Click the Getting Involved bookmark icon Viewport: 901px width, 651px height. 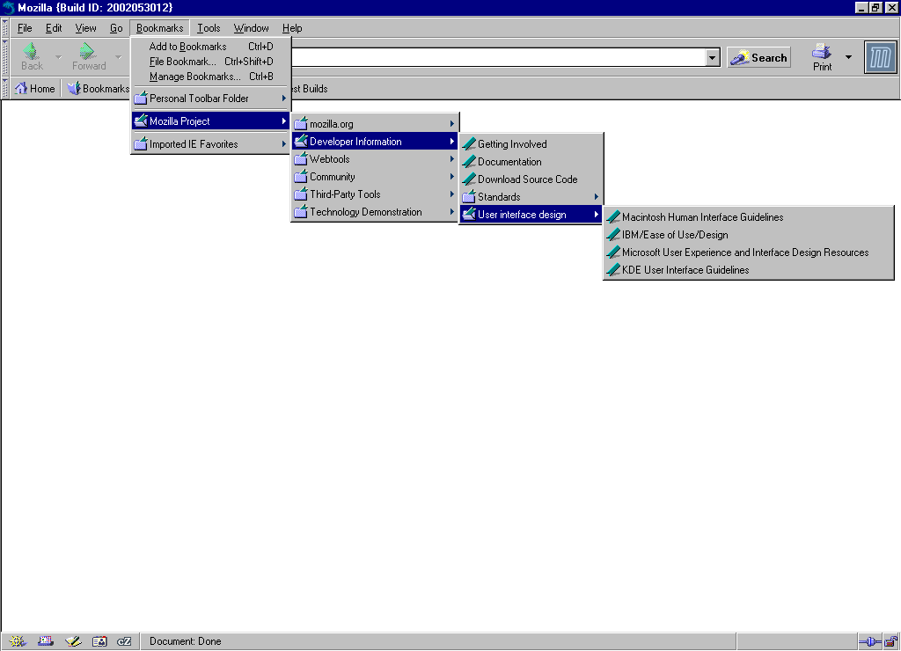[x=469, y=143]
